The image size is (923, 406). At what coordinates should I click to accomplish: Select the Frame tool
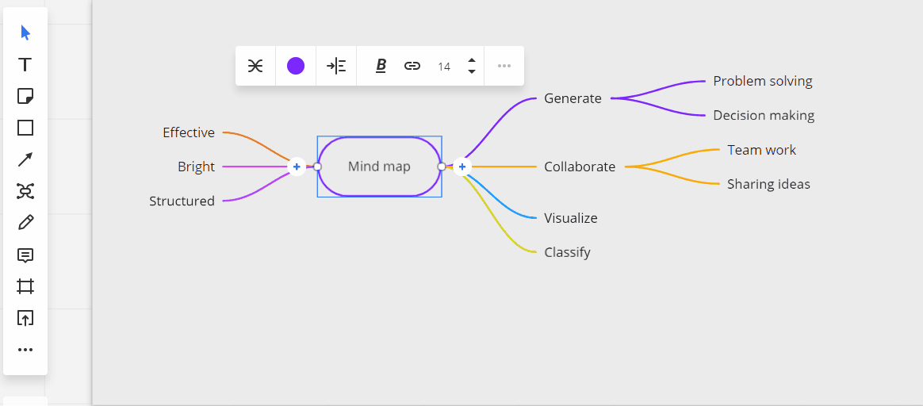click(x=25, y=286)
